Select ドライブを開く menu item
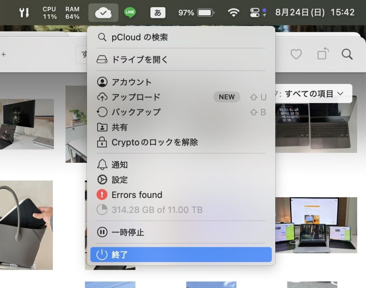366x288 pixels. [x=181, y=59]
